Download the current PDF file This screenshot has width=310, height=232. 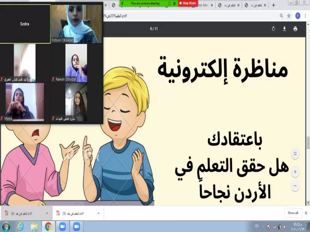coord(284,29)
